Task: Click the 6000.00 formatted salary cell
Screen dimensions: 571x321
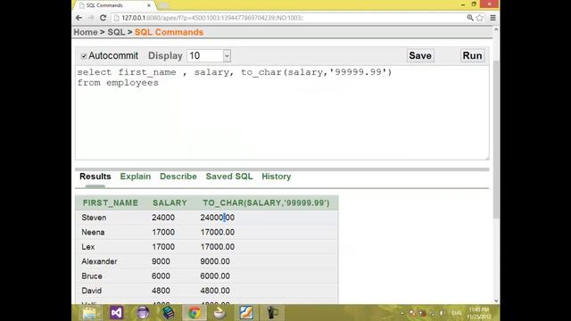Action: coord(215,276)
